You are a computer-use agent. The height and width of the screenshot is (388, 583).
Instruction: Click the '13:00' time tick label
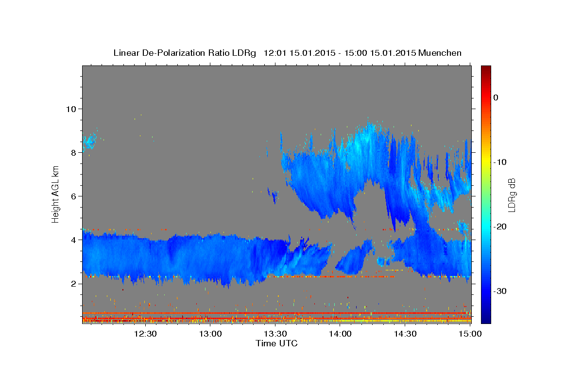pyautogui.click(x=210, y=334)
